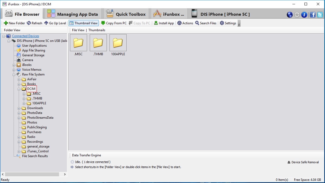The height and width of the screenshot is (183, 325).
Task: Collapse the DCIM folder node
Action: point(19,89)
